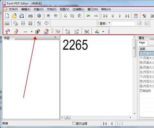Click the horizontal scrollbar thumb
Screen dimensions: 154x128
point(68,117)
